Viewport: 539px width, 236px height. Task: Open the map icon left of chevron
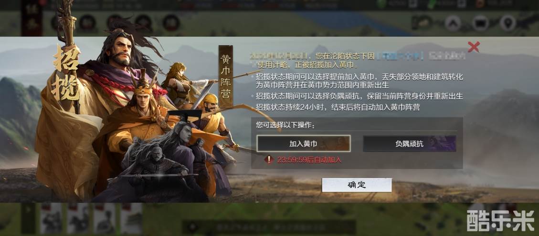(x=423, y=23)
